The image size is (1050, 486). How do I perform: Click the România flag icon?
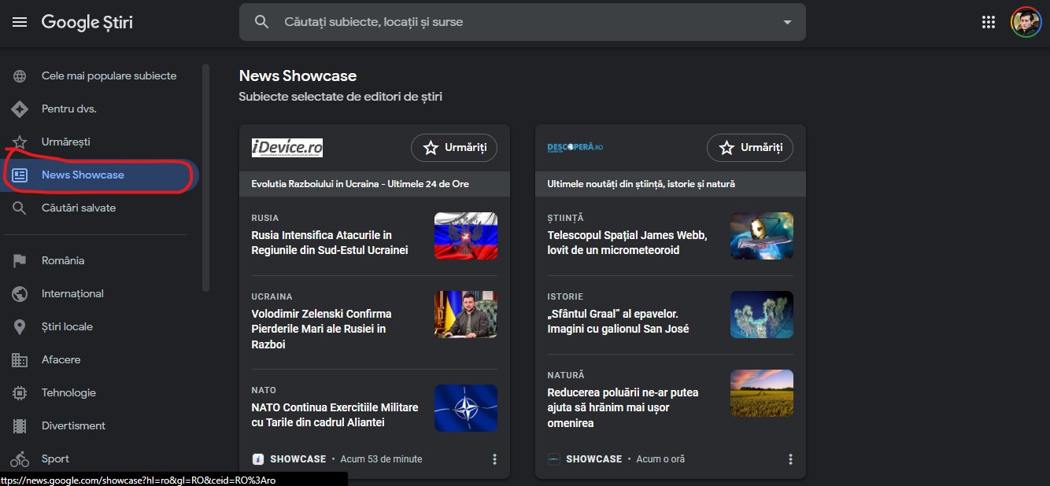[x=20, y=261]
